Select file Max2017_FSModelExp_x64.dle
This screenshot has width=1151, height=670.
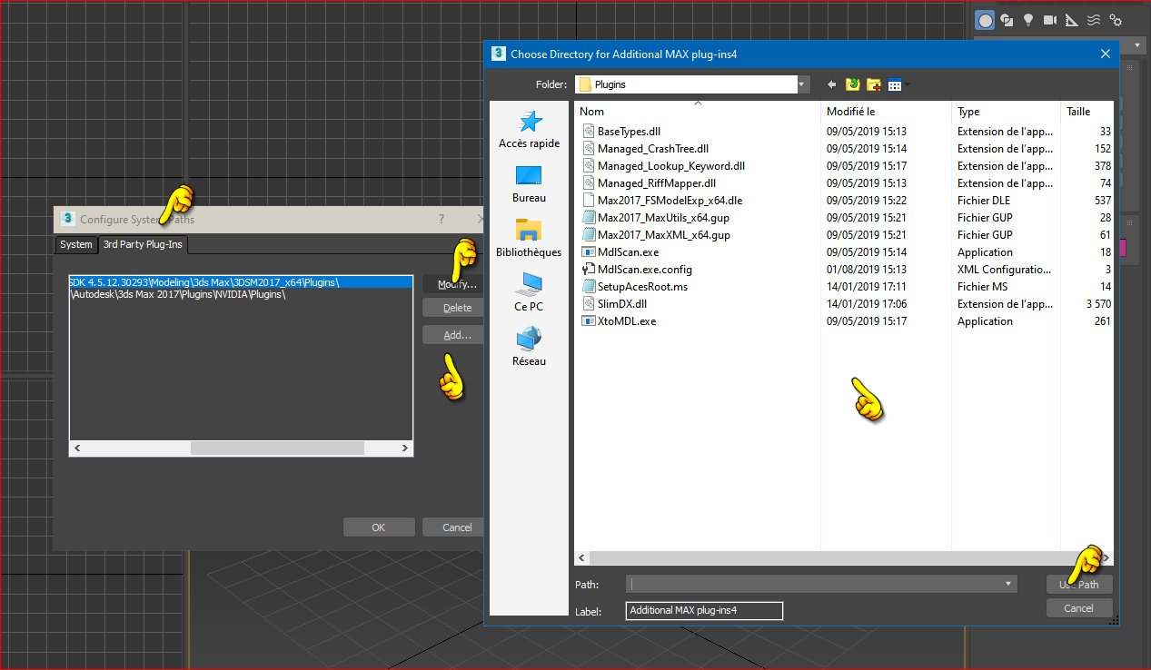[x=670, y=201]
